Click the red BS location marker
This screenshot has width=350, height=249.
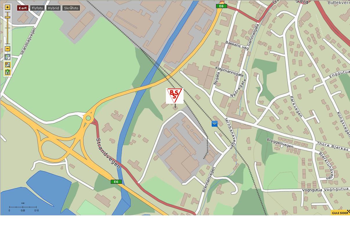[175, 96]
